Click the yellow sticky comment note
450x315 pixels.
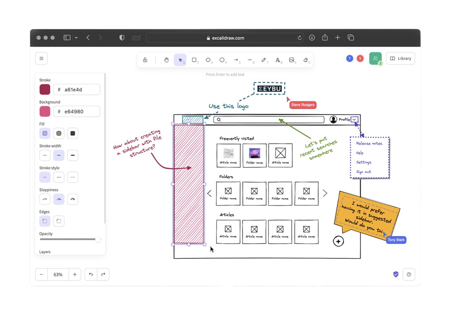[x=366, y=216]
